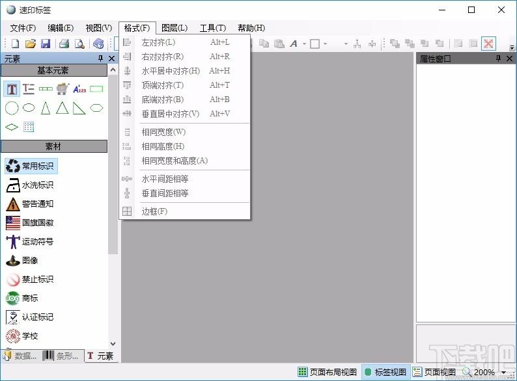Select the ellipse shape element
517x381 pixels.
pyautogui.click(x=29, y=108)
